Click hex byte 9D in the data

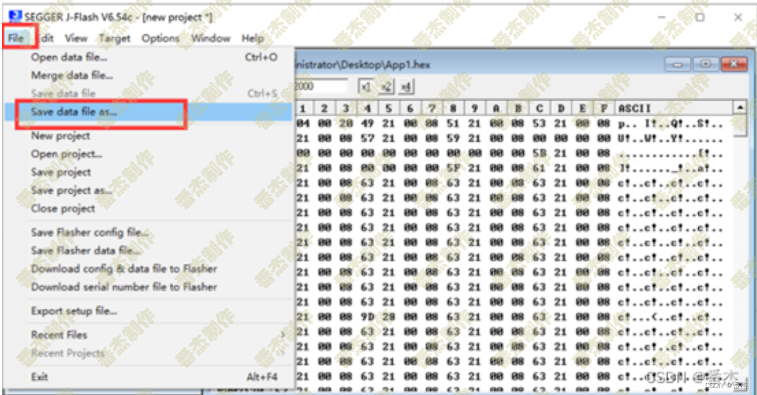367,317
